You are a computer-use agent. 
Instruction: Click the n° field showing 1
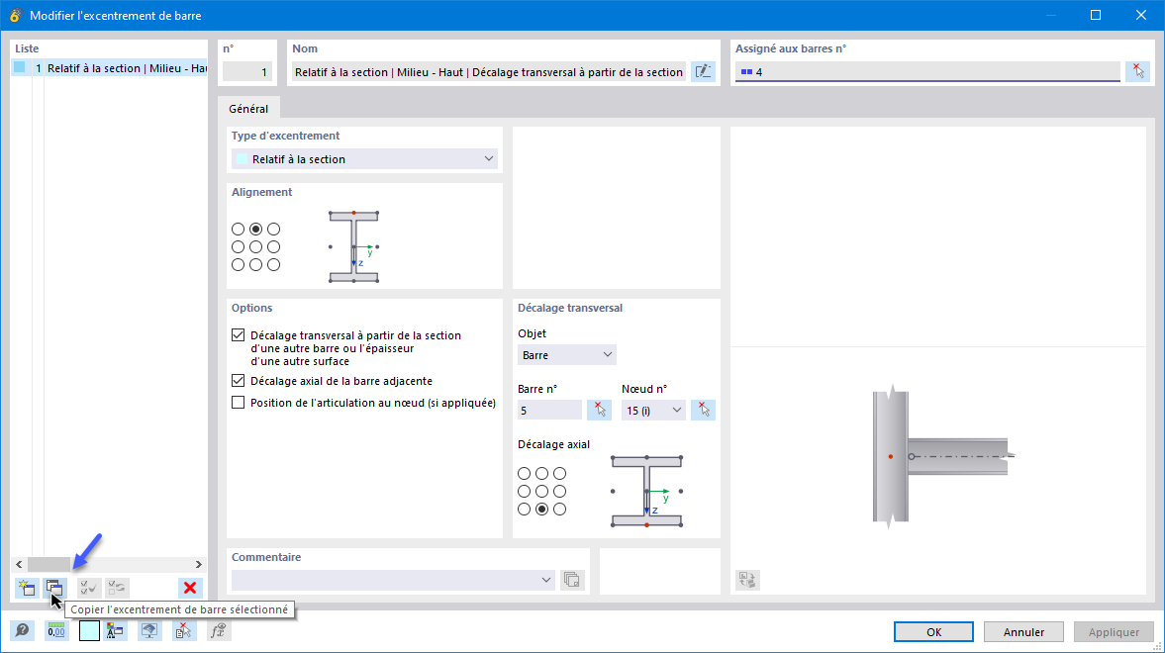tap(247, 72)
